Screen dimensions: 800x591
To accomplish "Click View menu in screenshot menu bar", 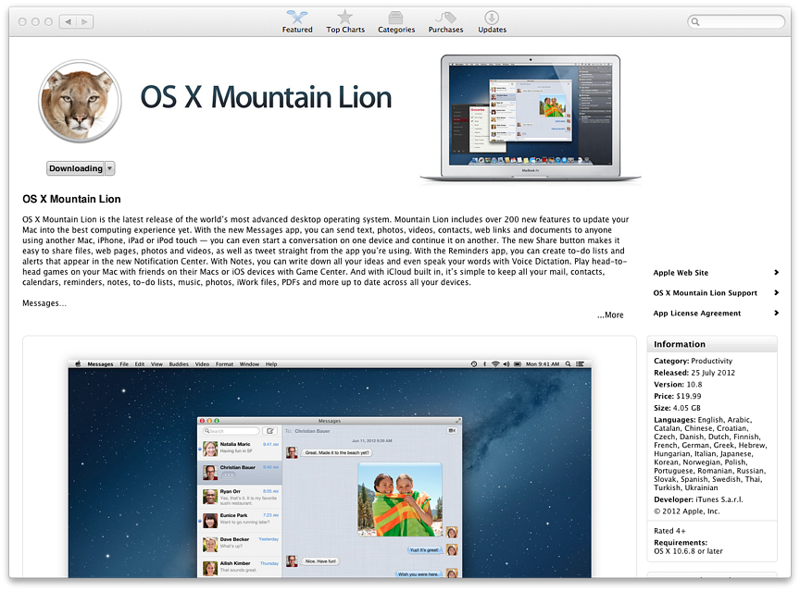I will [x=156, y=364].
